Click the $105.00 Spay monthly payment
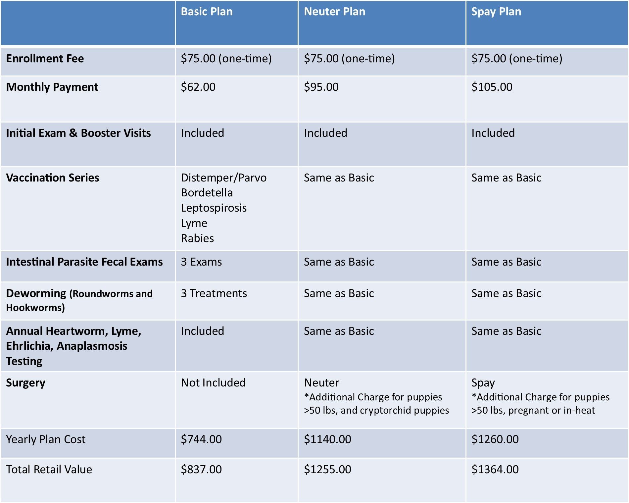Screen dimensions: 629x503 coord(492,87)
